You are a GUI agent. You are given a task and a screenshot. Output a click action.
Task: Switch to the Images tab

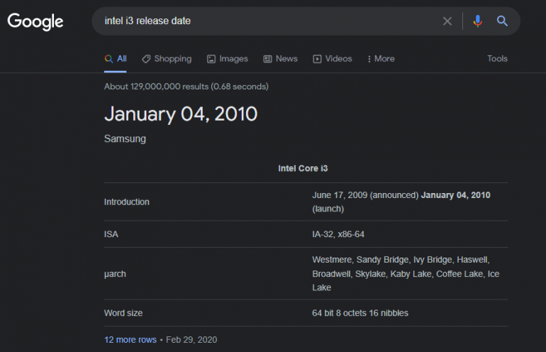[228, 59]
